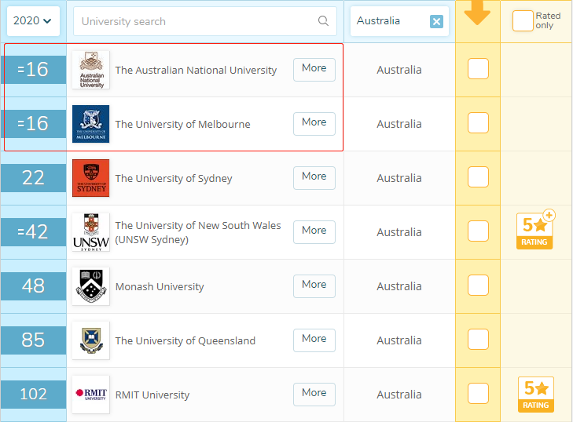Select rank 85 cell
Viewport: 573px width, 422px height.
point(33,340)
